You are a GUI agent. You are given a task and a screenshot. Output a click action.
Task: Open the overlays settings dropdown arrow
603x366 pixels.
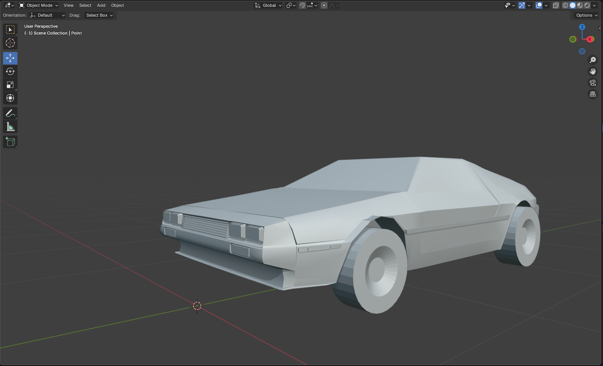[x=546, y=5]
